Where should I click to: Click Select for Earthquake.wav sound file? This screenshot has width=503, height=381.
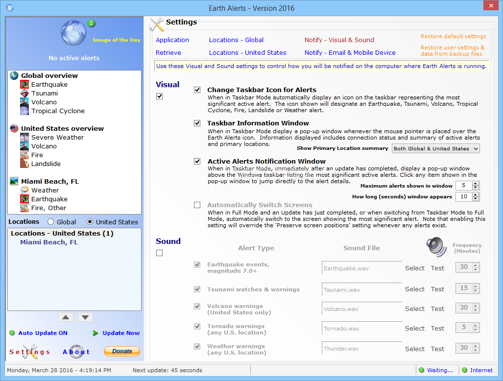click(414, 268)
